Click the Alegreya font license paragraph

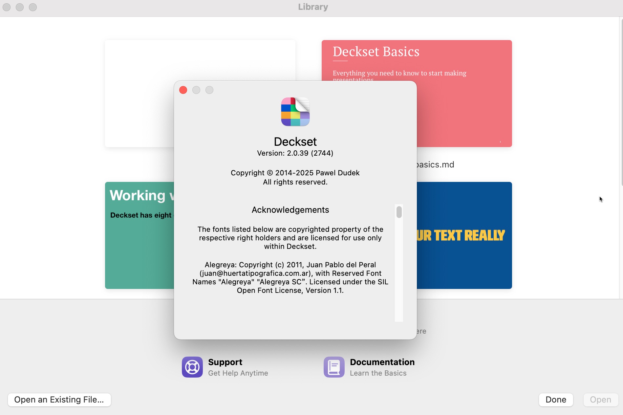click(x=290, y=277)
